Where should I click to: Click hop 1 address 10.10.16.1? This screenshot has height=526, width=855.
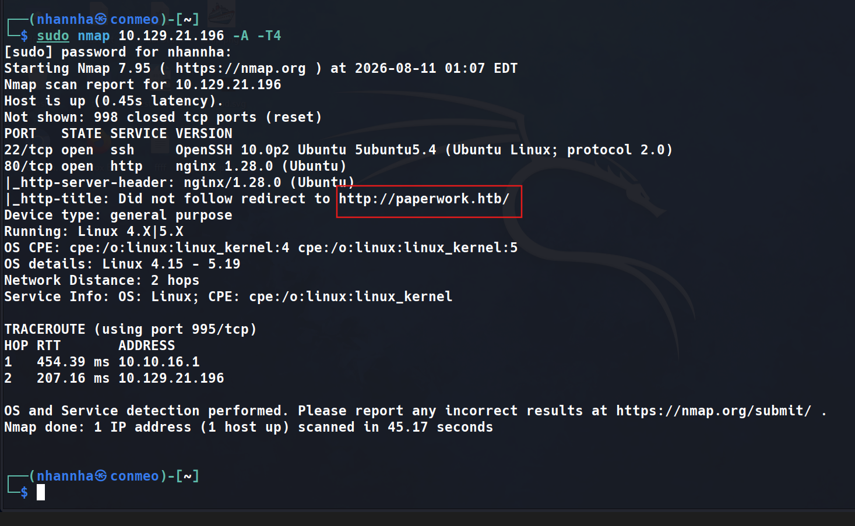pyautogui.click(x=159, y=362)
